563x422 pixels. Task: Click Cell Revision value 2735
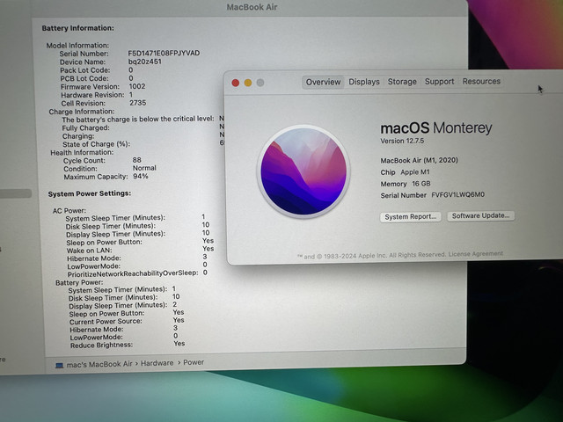click(x=138, y=103)
